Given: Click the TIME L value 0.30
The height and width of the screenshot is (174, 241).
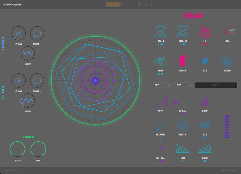Looking at the screenshot, I should tap(160, 44).
